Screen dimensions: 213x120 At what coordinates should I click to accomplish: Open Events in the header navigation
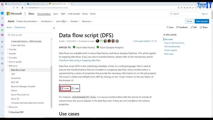93,14
